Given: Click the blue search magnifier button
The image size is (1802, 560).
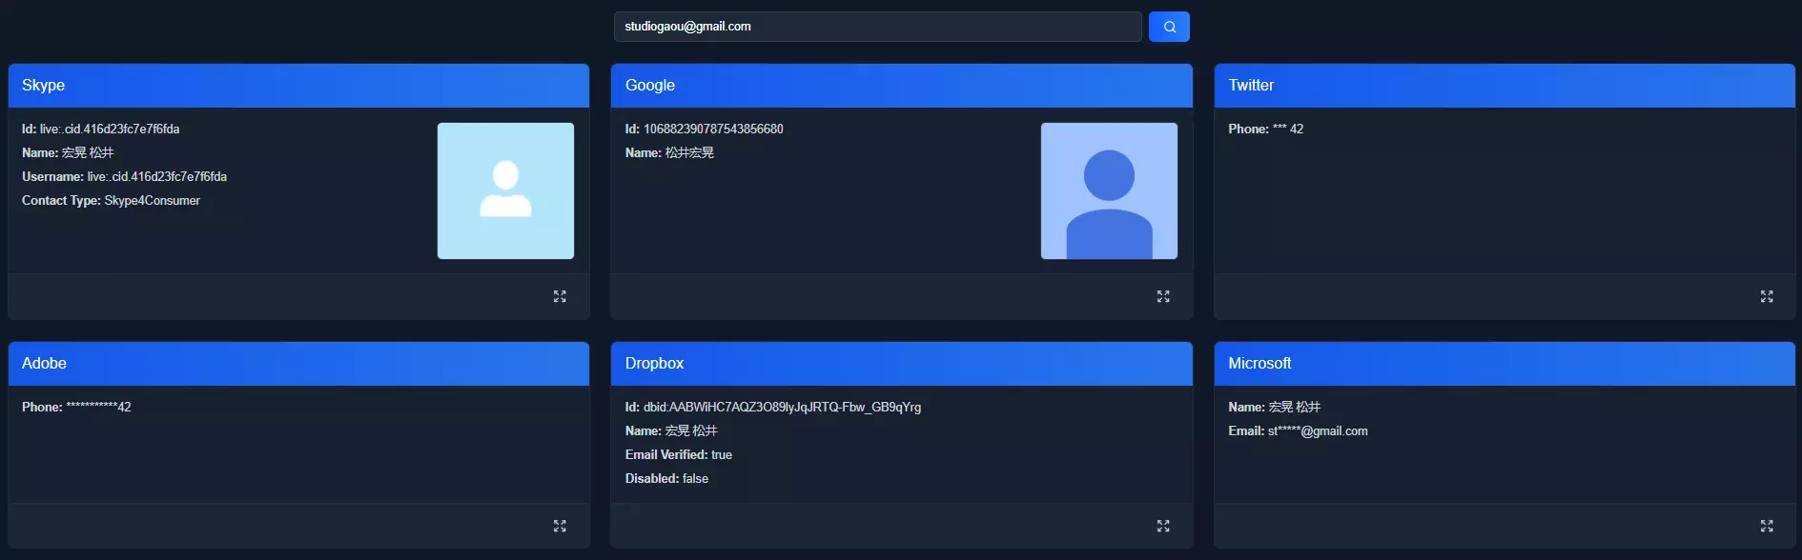Looking at the screenshot, I should [x=1169, y=27].
